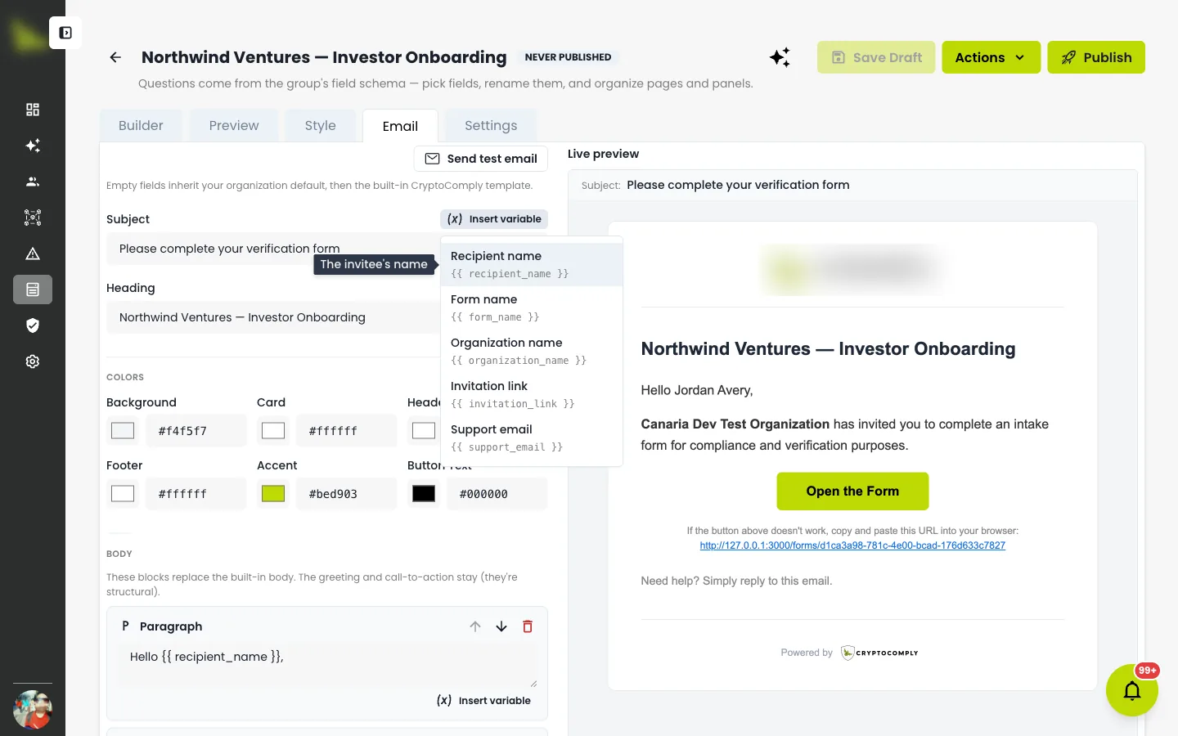This screenshot has height=736, width=1178.
Task: Open the Actions dropdown
Action: [991, 57]
